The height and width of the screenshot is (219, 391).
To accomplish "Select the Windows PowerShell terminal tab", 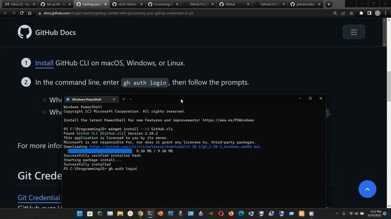I will point(91,99).
